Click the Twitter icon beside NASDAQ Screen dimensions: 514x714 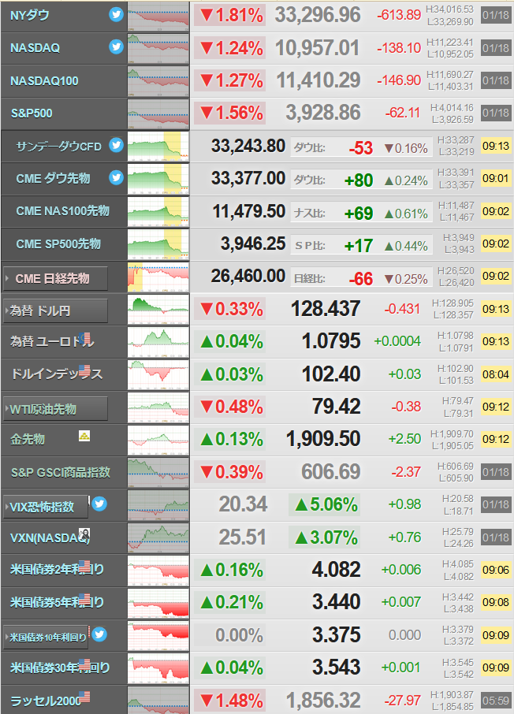point(116,47)
